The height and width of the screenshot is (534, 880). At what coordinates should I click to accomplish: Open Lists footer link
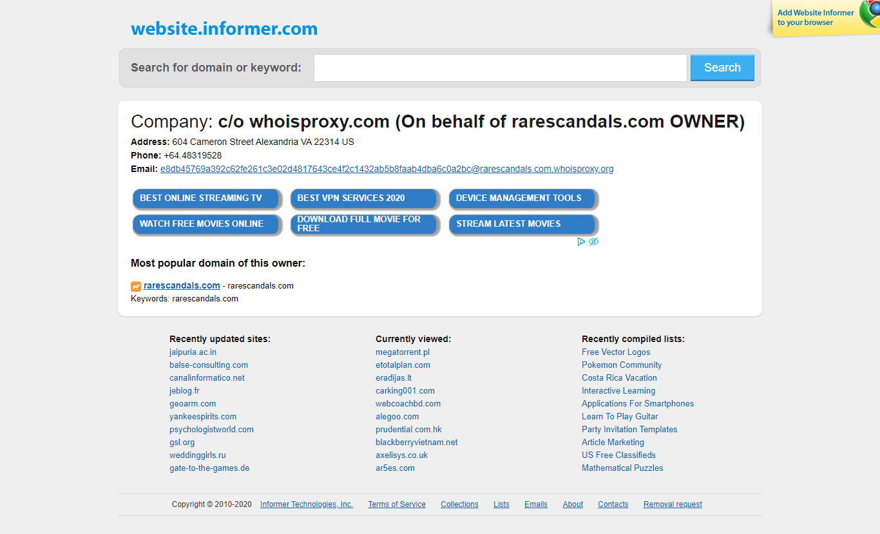[501, 504]
